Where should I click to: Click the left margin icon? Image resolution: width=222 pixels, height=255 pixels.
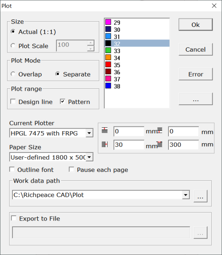click(x=105, y=144)
